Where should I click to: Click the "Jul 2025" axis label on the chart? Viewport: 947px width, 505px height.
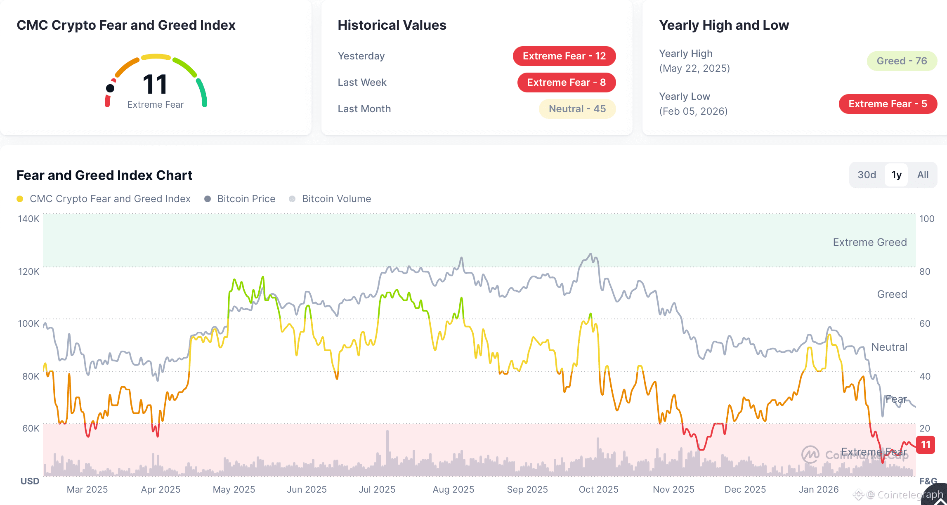pos(377,489)
